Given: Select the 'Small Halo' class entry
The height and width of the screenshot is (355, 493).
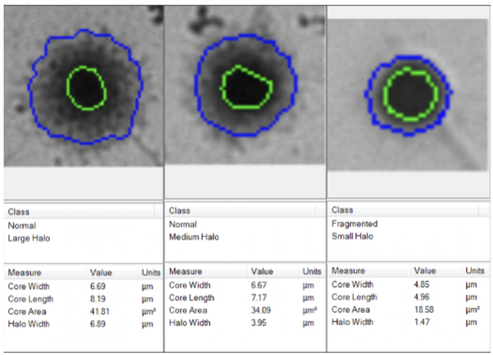Looking at the screenshot, I should point(352,236).
